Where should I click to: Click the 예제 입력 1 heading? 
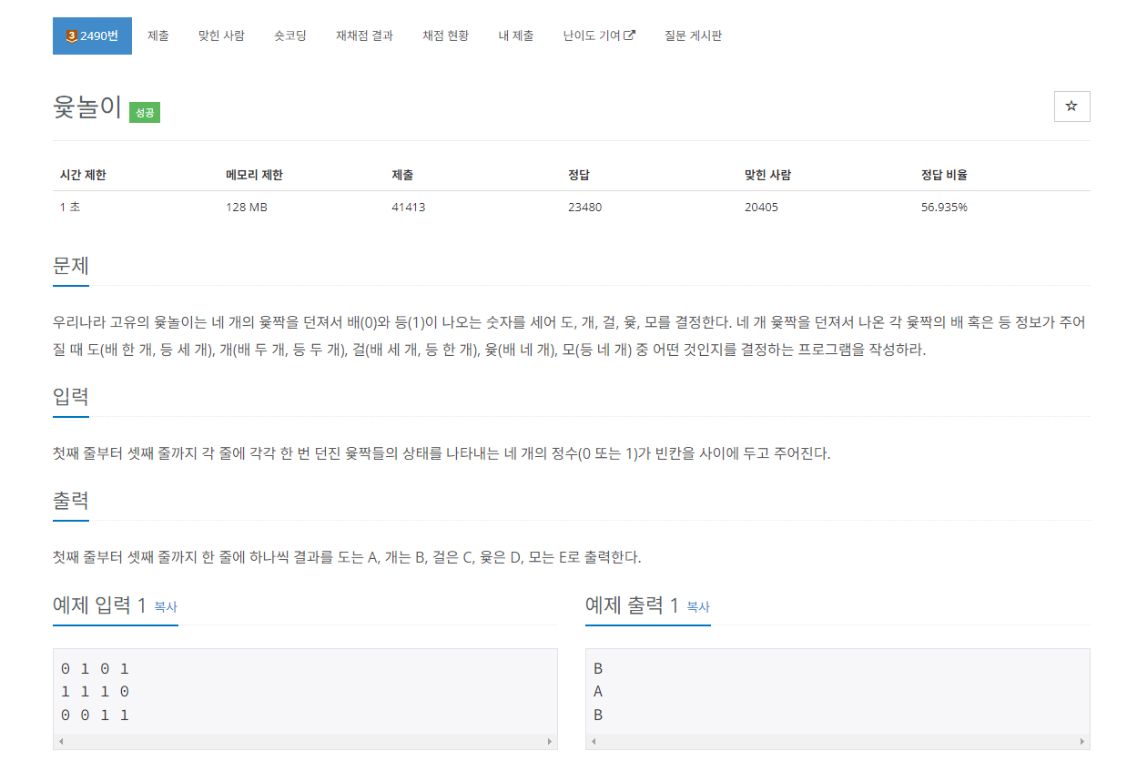(100, 605)
